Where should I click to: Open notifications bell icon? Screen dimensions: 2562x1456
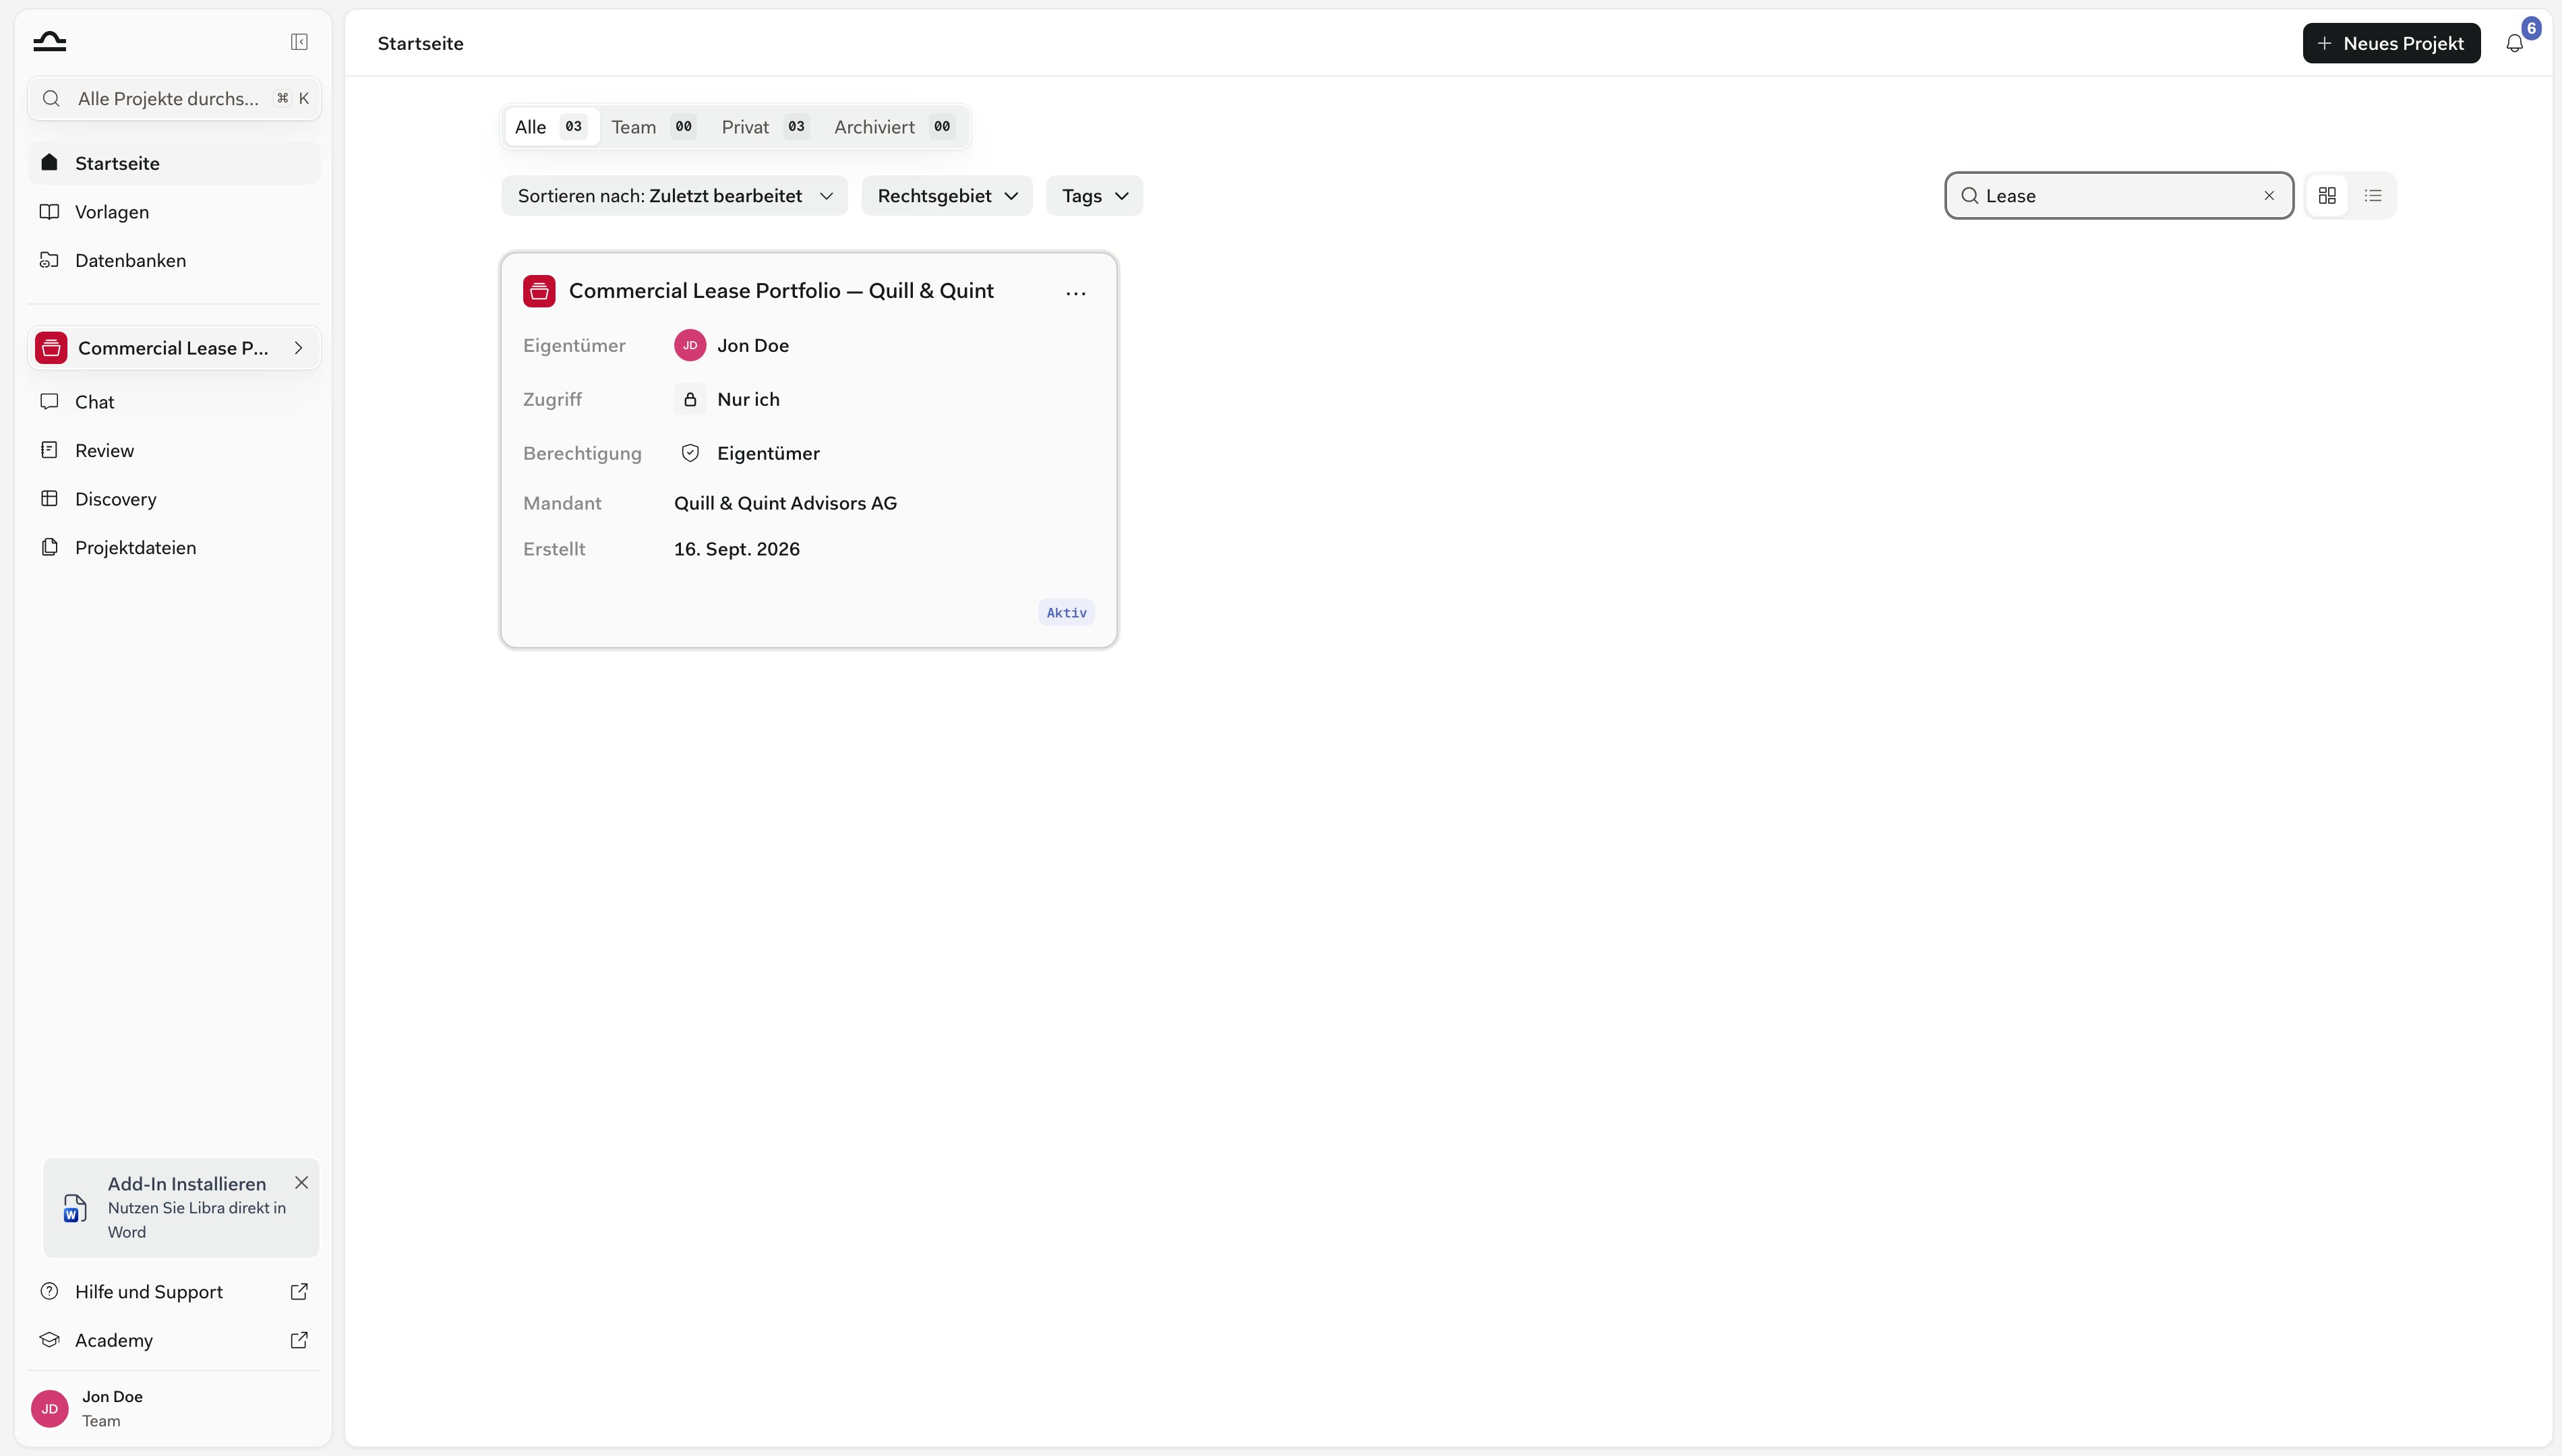(2514, 43)
